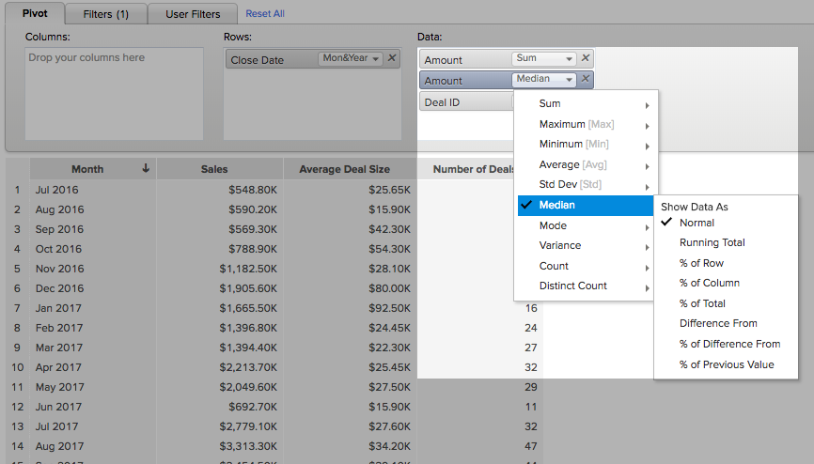
Task: Expand the Variance submenu arrow
Action: [x=647, y=246]
